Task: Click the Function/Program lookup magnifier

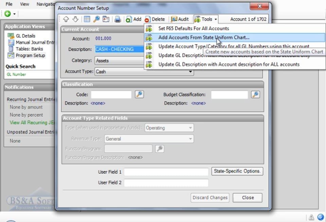Action: 160,149
